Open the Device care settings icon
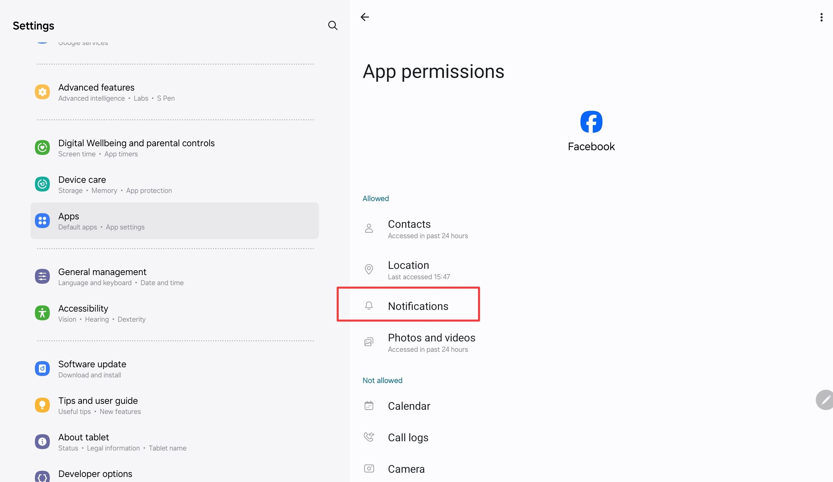The image size is (833, 482). (42, 184)
